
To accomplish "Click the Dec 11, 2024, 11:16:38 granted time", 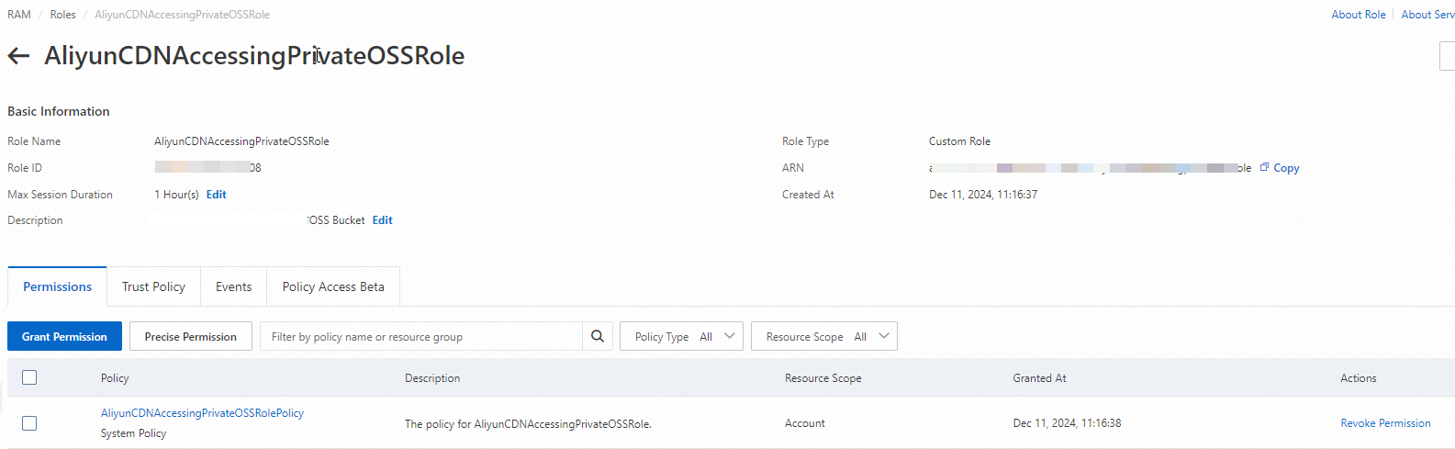I will coord(1067,423).
